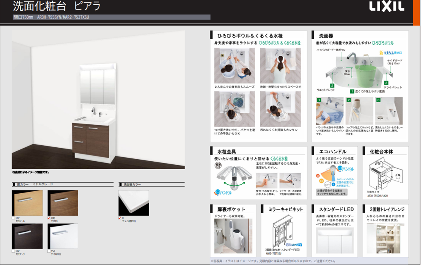Select the 扉裏ポケット section heading
This screenshot has height=265, width=421.
pos(231,209)
